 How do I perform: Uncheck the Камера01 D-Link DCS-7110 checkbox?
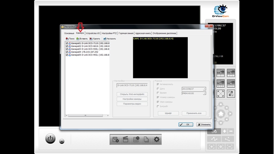pyautogui.click(x=67, y=43)
